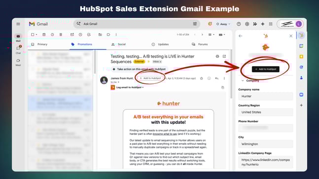
Task: Reply to the email with arrow icon
Action: click(x=216, y=78)
